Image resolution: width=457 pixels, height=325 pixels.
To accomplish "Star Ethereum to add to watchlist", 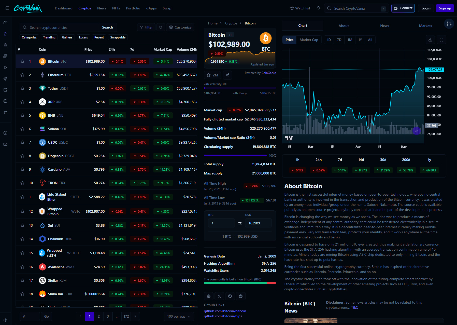I will click(x=22, y=75).
